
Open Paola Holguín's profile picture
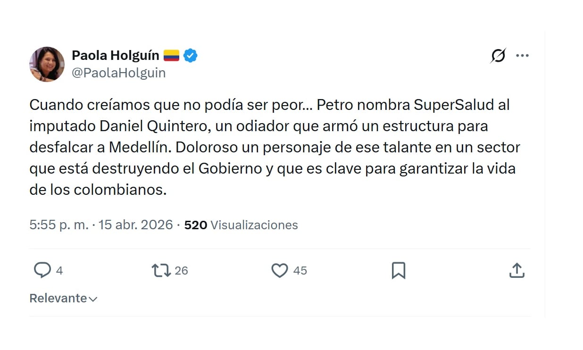47,64
